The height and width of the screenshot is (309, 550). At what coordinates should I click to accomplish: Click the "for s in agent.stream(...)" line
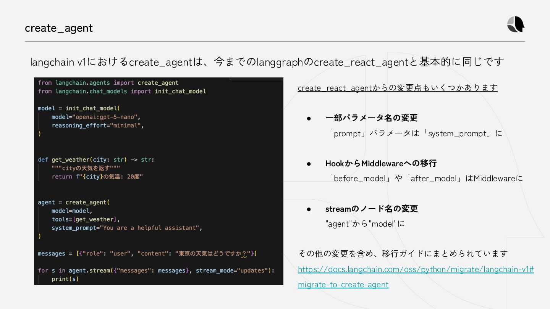tap(156, 270)
